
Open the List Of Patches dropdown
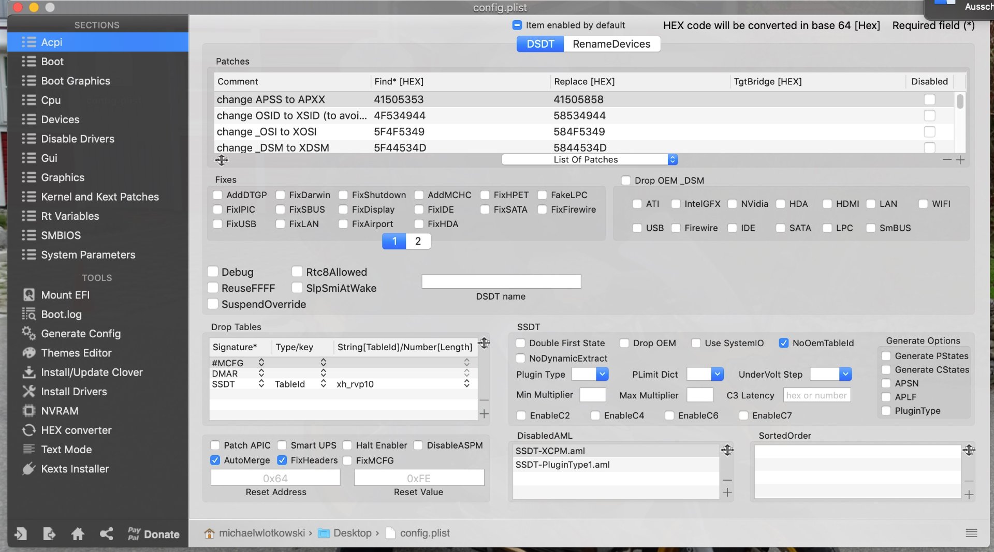point(589,160)
